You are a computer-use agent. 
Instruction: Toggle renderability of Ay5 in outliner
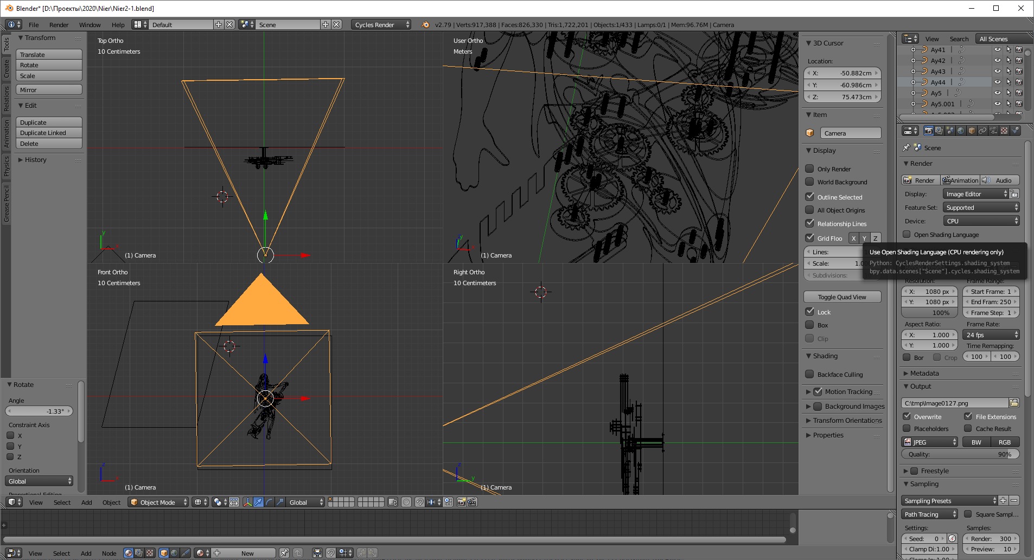pos(1019,93)
